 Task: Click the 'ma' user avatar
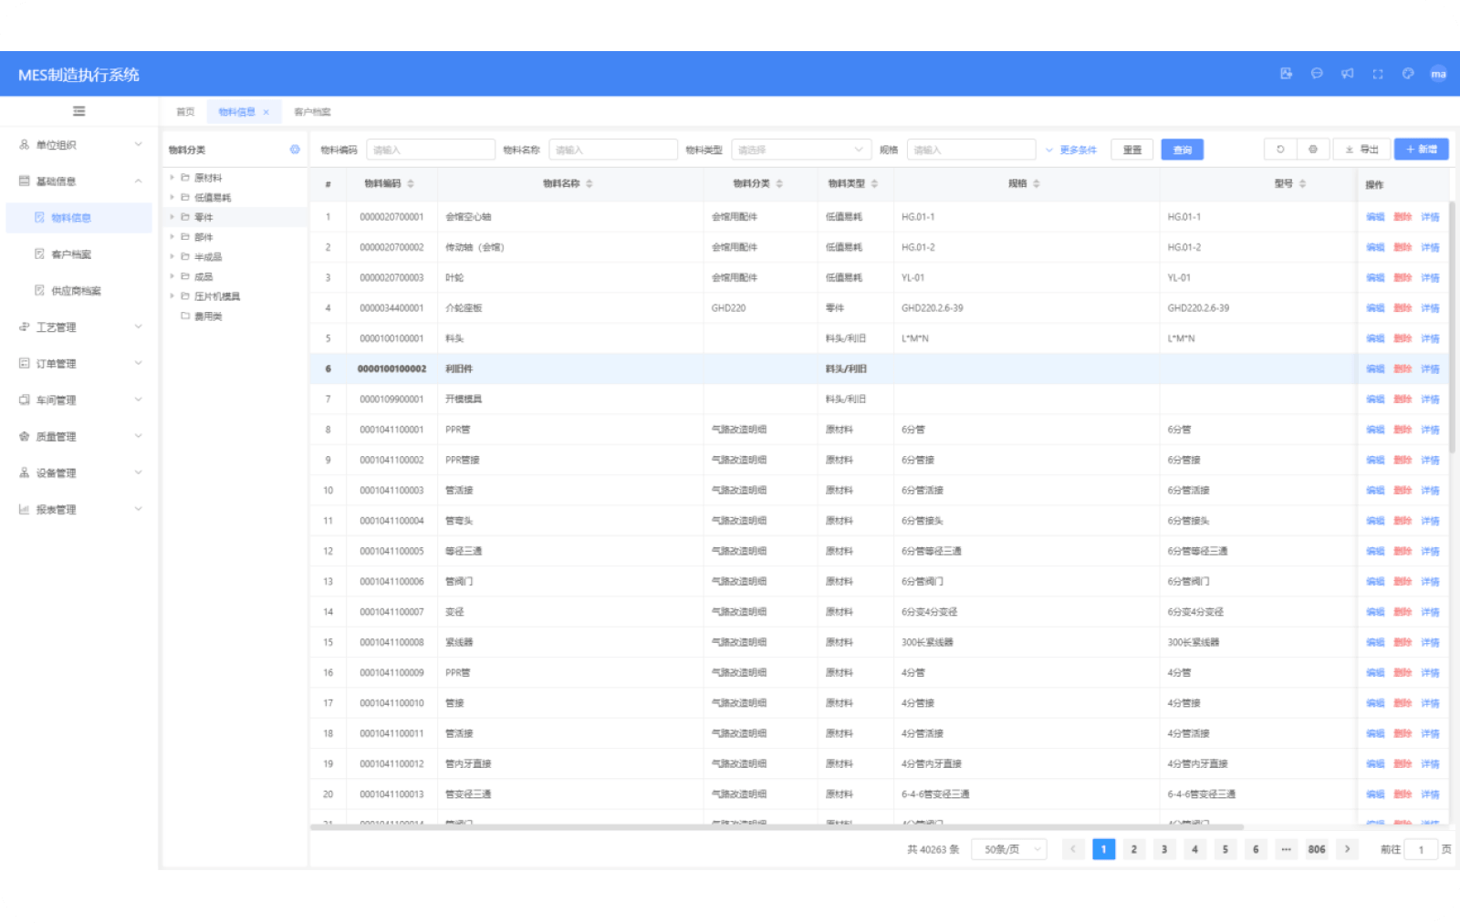point(1438,74)
